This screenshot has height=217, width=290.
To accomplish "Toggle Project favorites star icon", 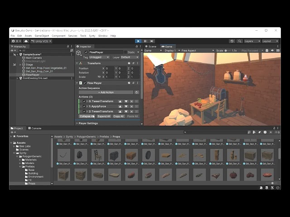I will [271, 132].
